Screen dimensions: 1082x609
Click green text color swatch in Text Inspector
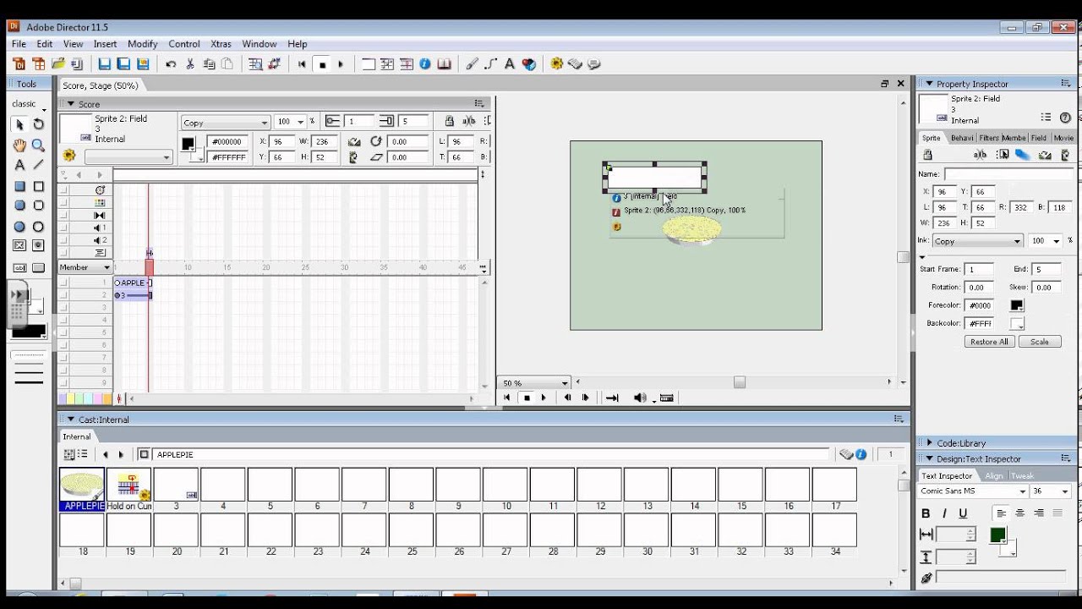[998, 535]
